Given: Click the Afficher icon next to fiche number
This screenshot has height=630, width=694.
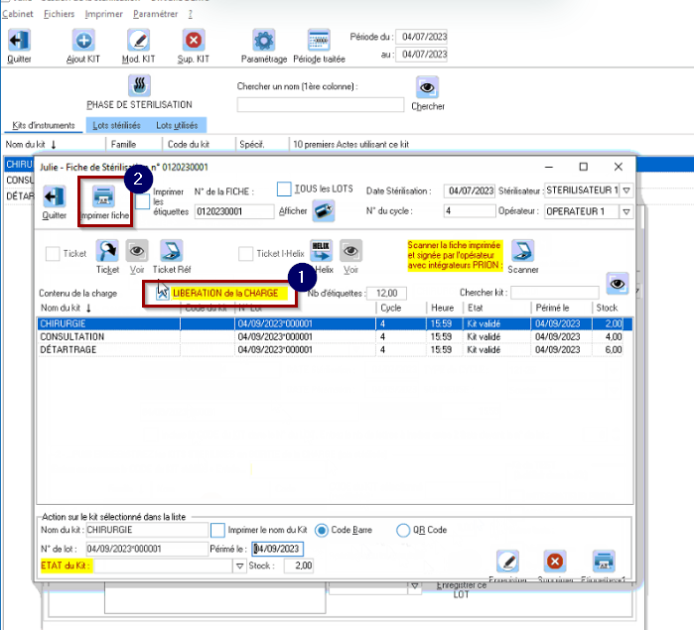Looking at the screenshot, I should coord(324,210).
